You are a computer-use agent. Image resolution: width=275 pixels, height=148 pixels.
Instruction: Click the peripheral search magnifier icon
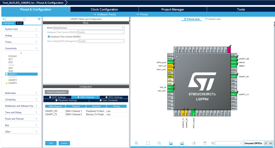point(4,19)
